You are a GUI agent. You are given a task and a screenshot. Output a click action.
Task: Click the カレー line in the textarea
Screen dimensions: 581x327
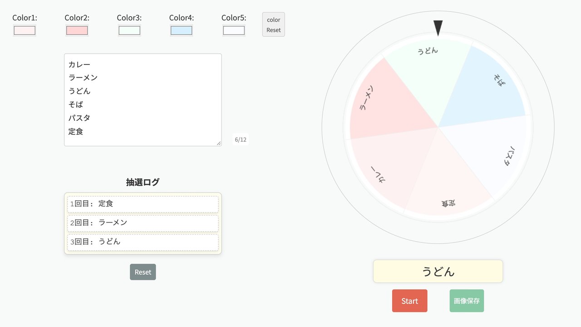point(79,64)
